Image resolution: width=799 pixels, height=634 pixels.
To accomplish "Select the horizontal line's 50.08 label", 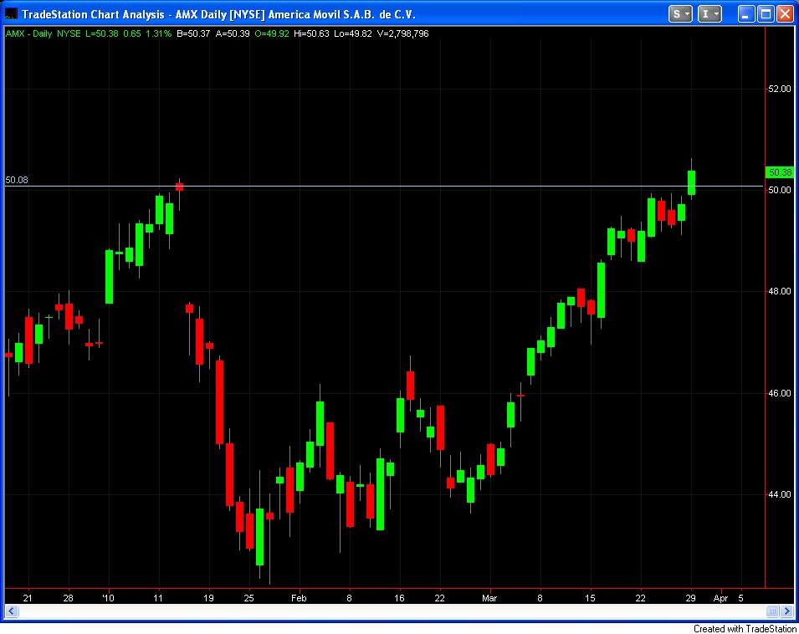I will [17, 180].
